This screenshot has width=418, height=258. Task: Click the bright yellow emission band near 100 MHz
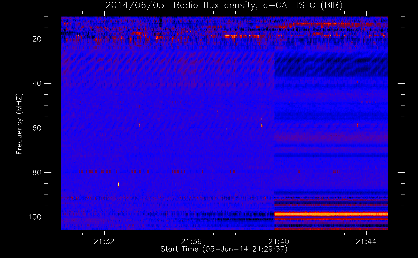[x=331, y=214]
